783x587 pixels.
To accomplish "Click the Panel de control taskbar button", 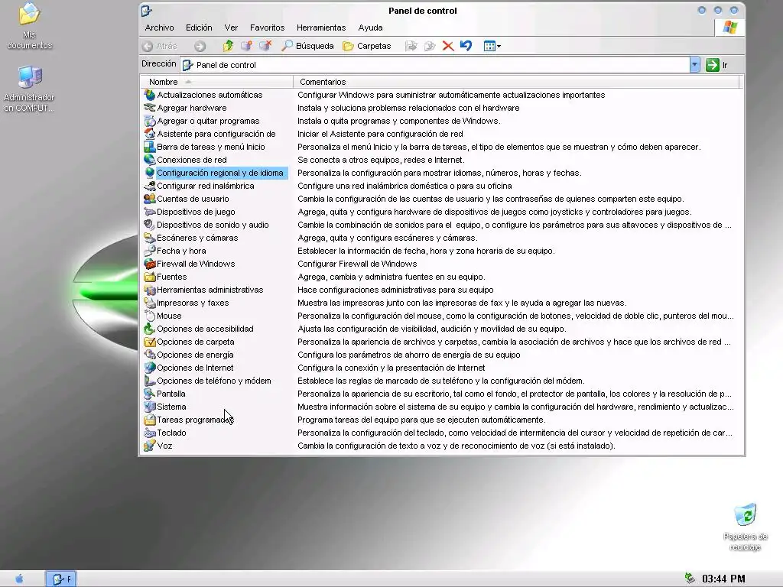I will [61, 579].
